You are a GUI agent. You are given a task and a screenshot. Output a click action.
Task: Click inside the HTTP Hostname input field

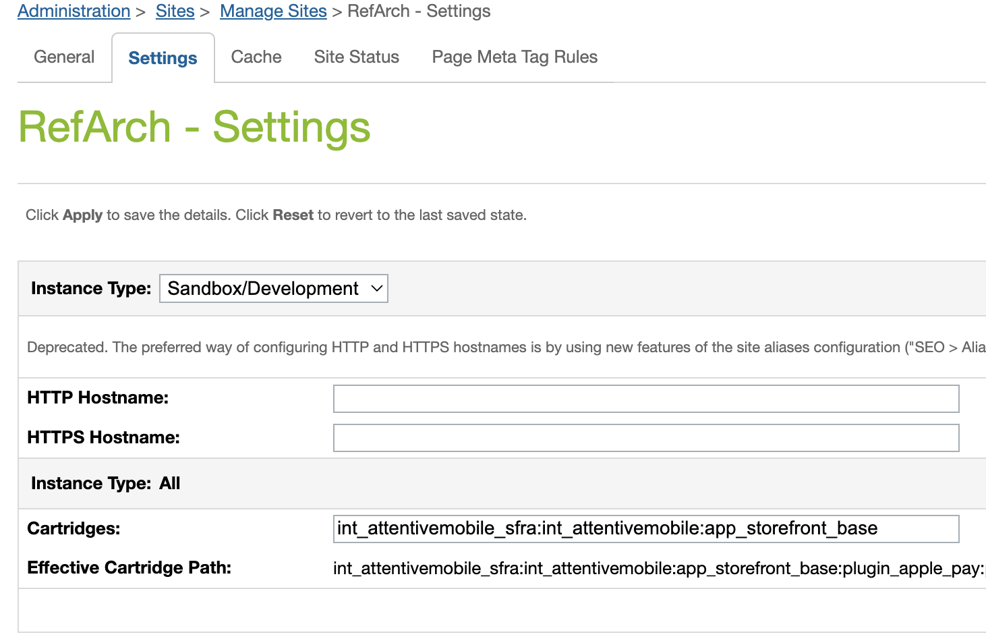[645, 398]
